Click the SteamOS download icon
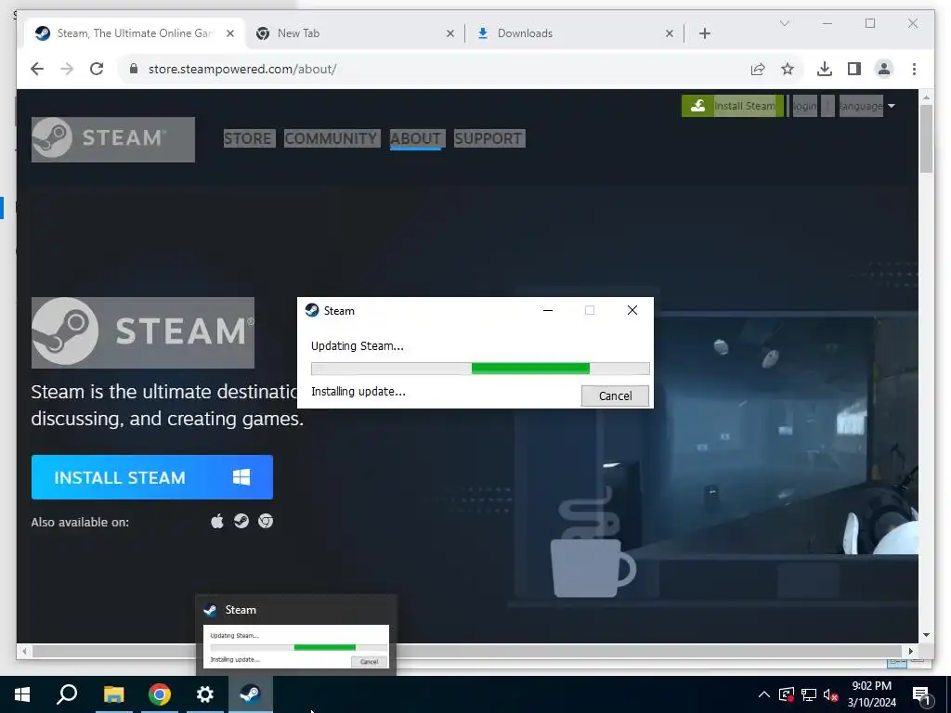This screenshot has height=713, width=951. pyautogui.click(x=241, y=521)
